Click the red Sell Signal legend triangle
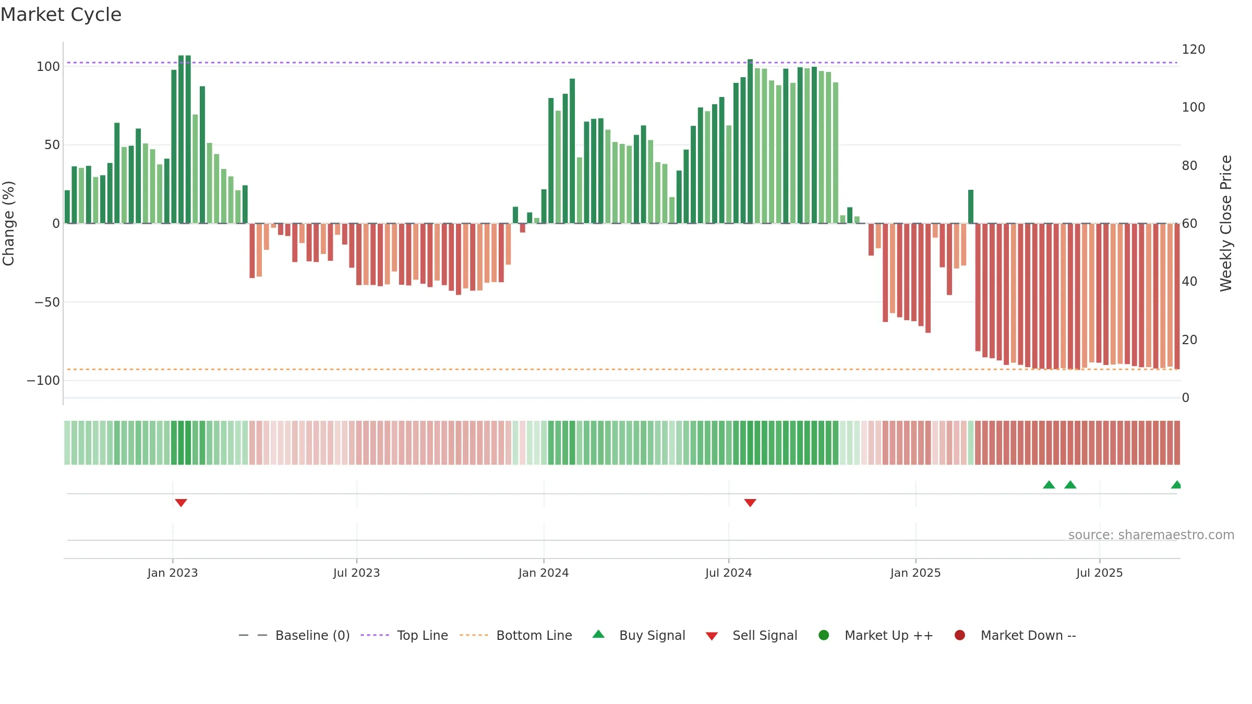 tap(712, 636)
